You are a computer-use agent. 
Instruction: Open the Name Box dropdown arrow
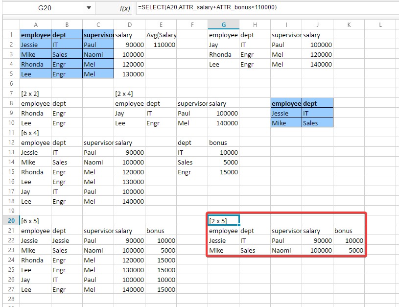pyautogui.click(x=89, y=7)
